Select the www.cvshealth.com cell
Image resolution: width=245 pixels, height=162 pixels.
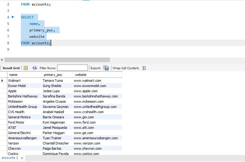[97, 112]
